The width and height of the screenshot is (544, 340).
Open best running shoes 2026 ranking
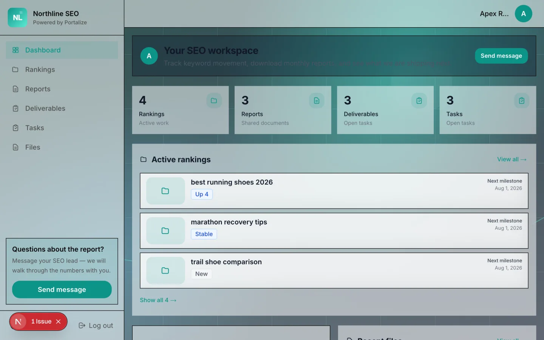[334, 191]
